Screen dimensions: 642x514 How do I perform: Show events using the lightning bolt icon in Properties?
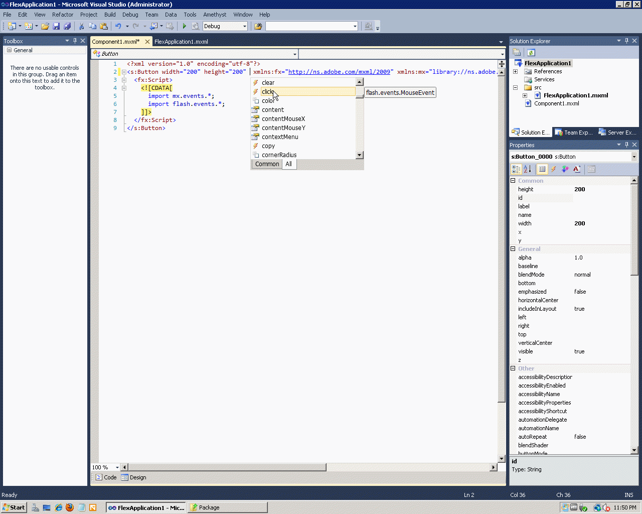point(554,169)
